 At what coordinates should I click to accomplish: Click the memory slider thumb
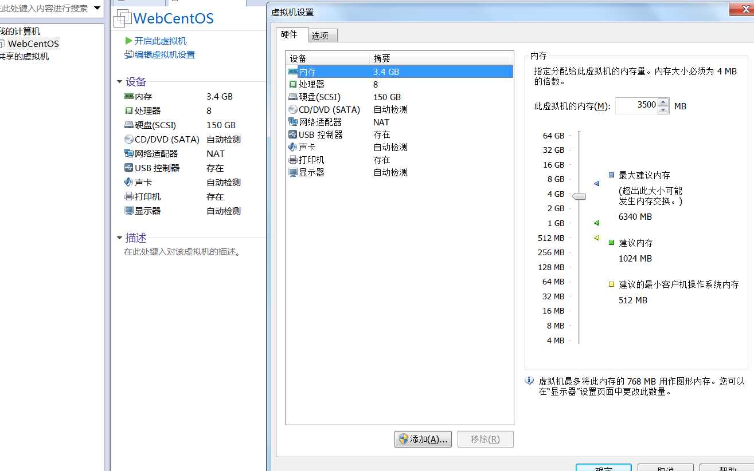(579, 196)
